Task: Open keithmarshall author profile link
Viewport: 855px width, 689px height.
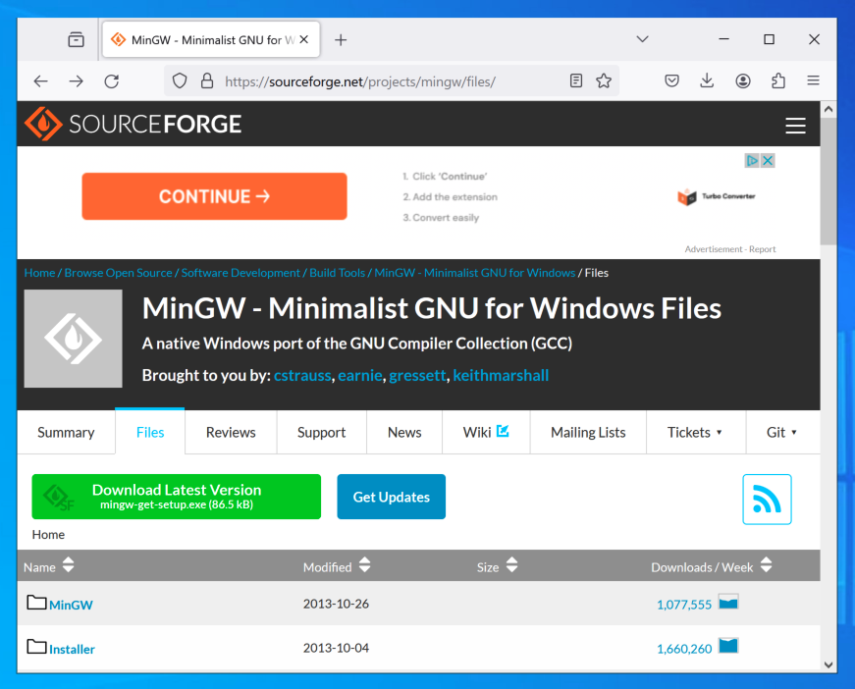Action: pos(501,375)
